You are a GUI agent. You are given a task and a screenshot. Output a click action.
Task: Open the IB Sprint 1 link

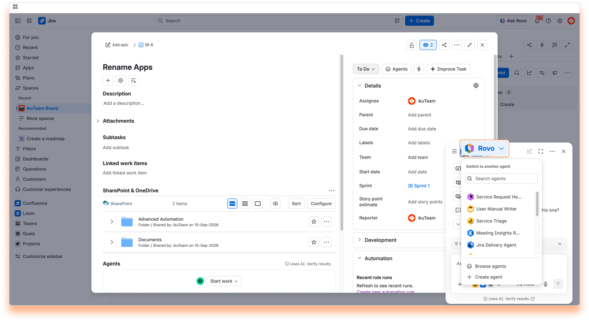(x=419, y=186)
